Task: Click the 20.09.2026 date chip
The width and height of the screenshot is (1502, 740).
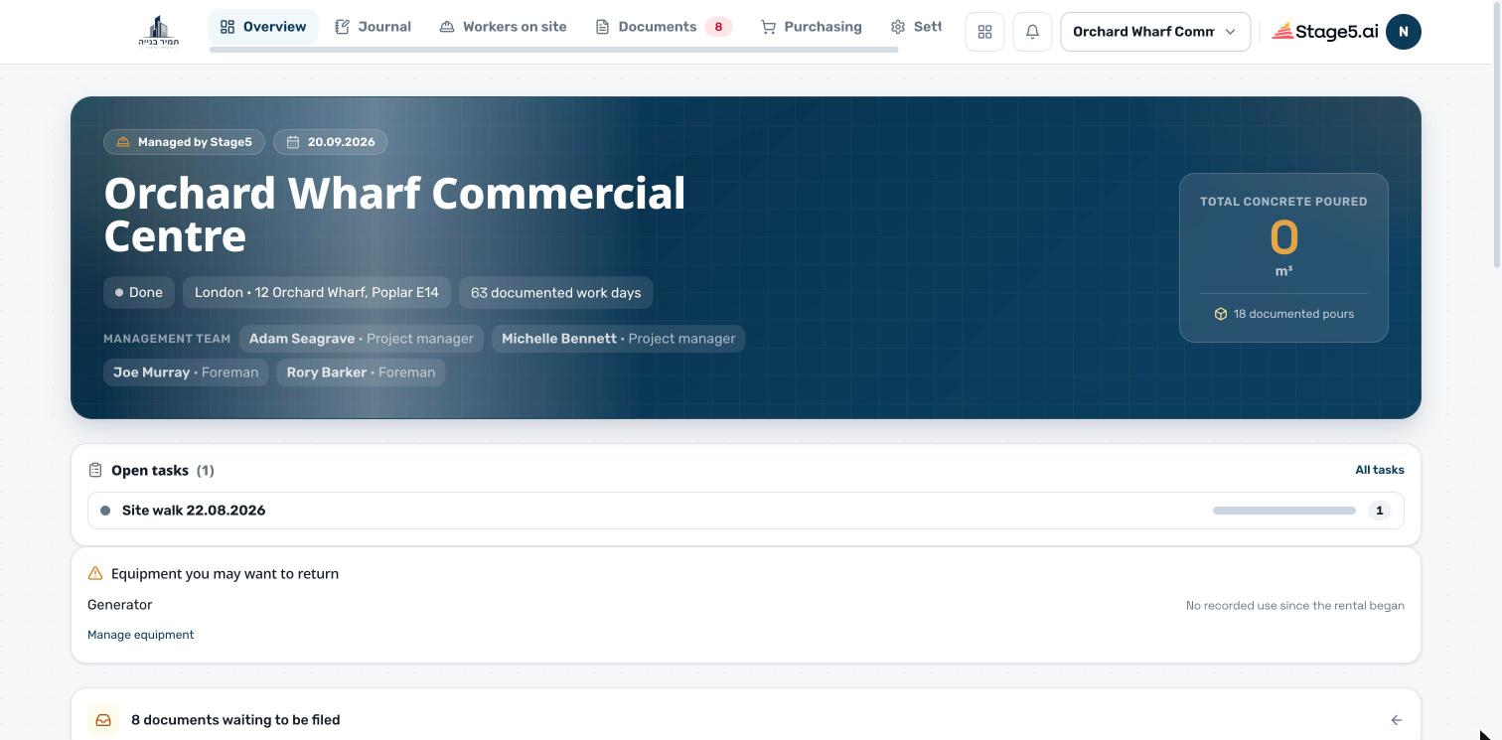Action: click(331, 142)
